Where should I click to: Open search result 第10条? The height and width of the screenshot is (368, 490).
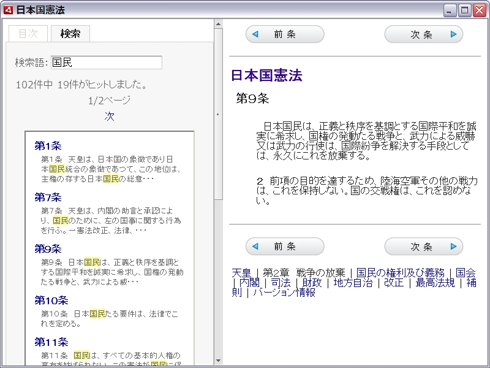point(51,301)
